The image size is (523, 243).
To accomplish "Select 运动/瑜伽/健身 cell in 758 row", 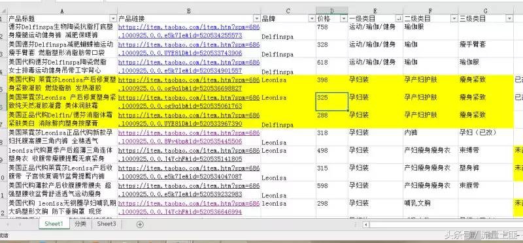I will 375,31.
